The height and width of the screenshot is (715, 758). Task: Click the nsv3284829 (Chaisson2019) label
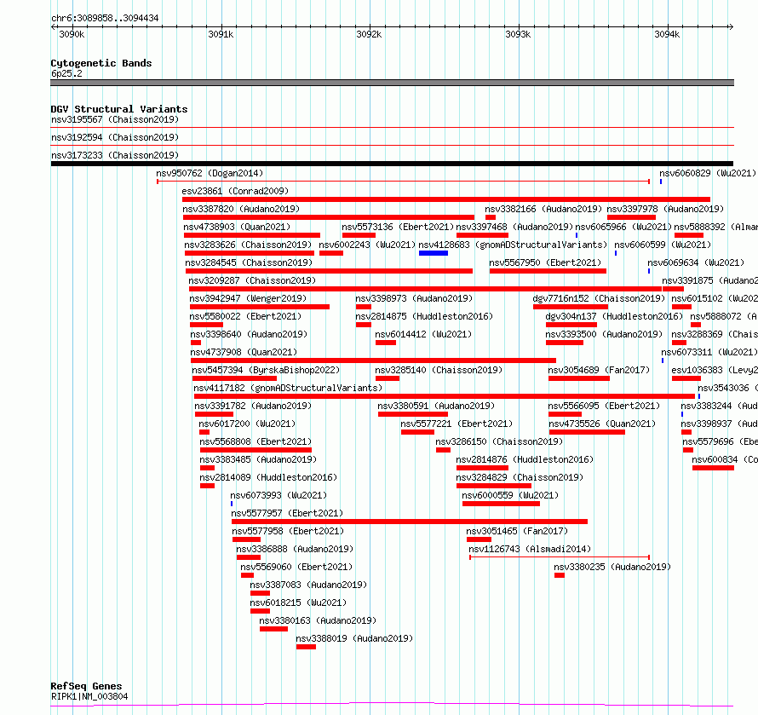click(520, 477)
